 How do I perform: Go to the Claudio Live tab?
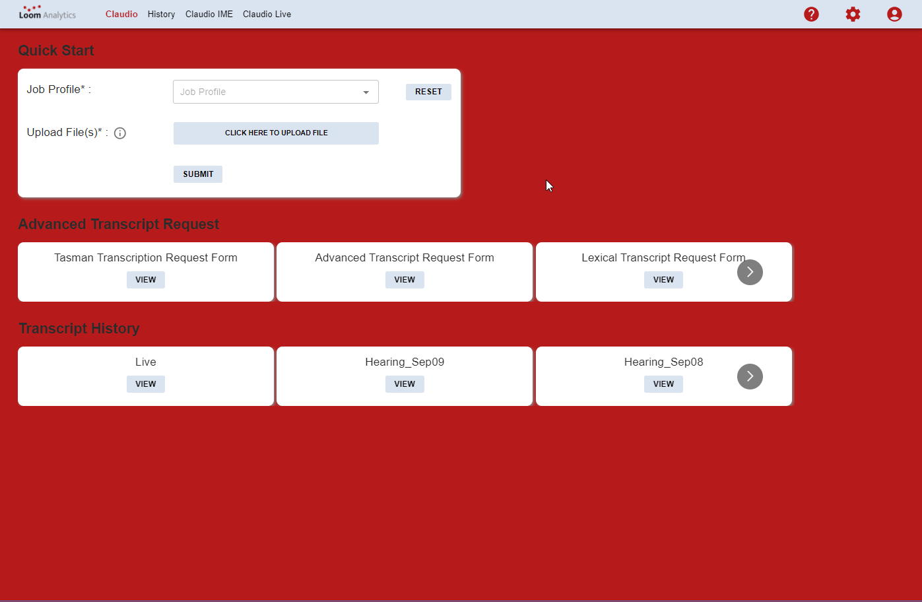[x=267, y=14]
